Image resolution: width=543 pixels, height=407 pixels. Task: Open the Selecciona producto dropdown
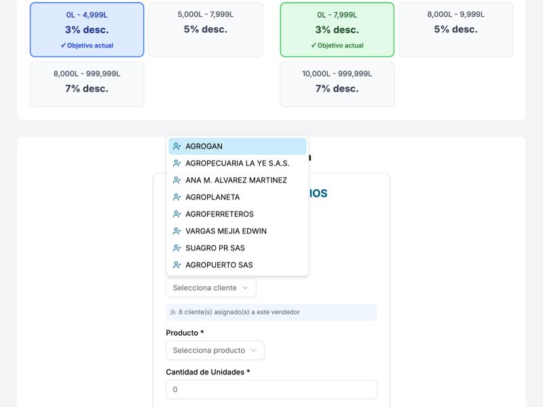click(x=215, y=350)
